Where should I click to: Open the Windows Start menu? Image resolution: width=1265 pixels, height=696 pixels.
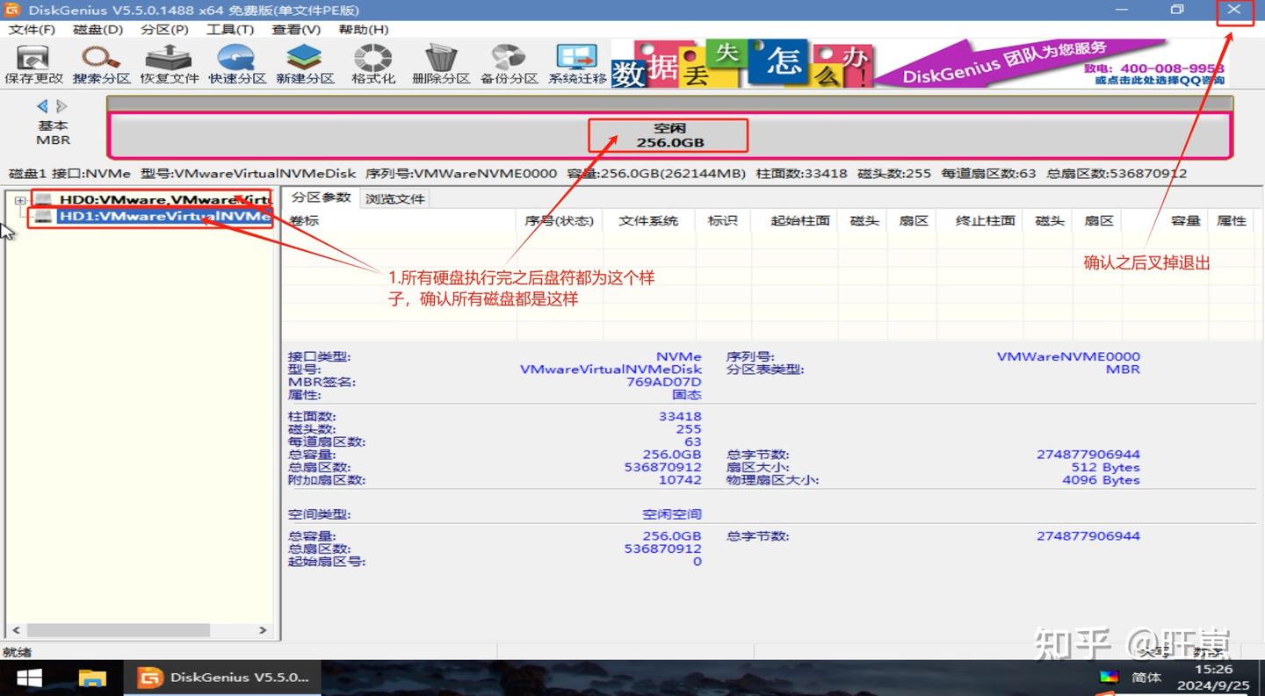click(x=29, y=678)
